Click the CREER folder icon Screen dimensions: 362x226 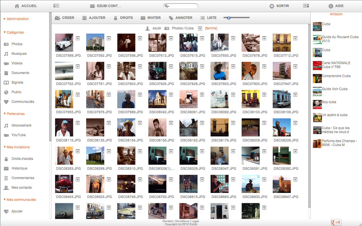[57, 18]
